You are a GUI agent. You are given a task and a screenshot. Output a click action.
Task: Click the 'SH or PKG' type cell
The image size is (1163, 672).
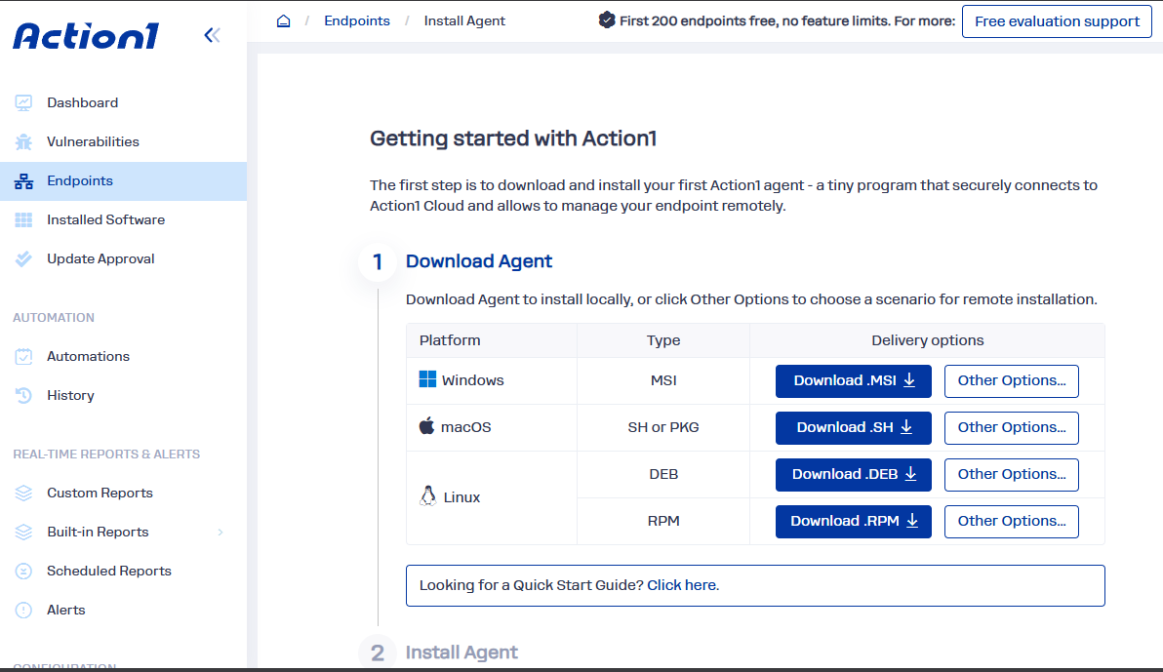tap(663, 427)
